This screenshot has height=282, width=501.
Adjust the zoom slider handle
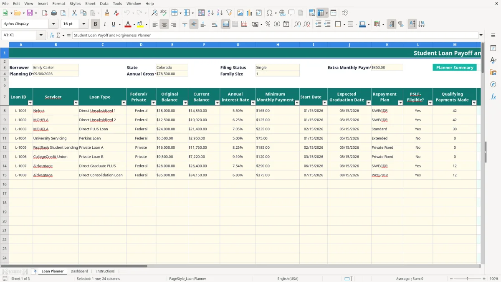pos(468,279)
